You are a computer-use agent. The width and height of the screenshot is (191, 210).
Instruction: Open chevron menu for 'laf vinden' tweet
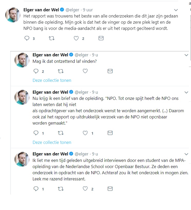(x=186, y=55)
